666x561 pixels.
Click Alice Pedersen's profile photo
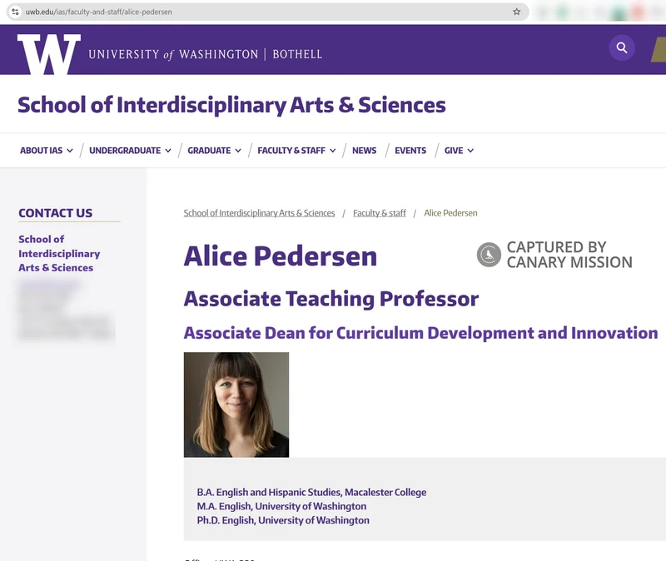pyautogui.click(x=236, y=405)
